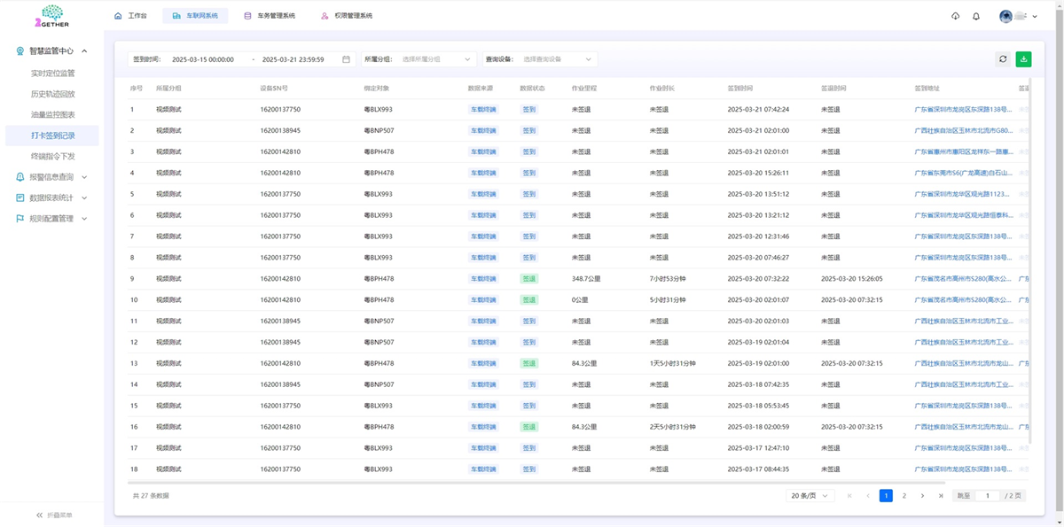Switch to the 权限管理系统 tab
This screenshot has width=1064, height=527.
click(x=347, y=16)
